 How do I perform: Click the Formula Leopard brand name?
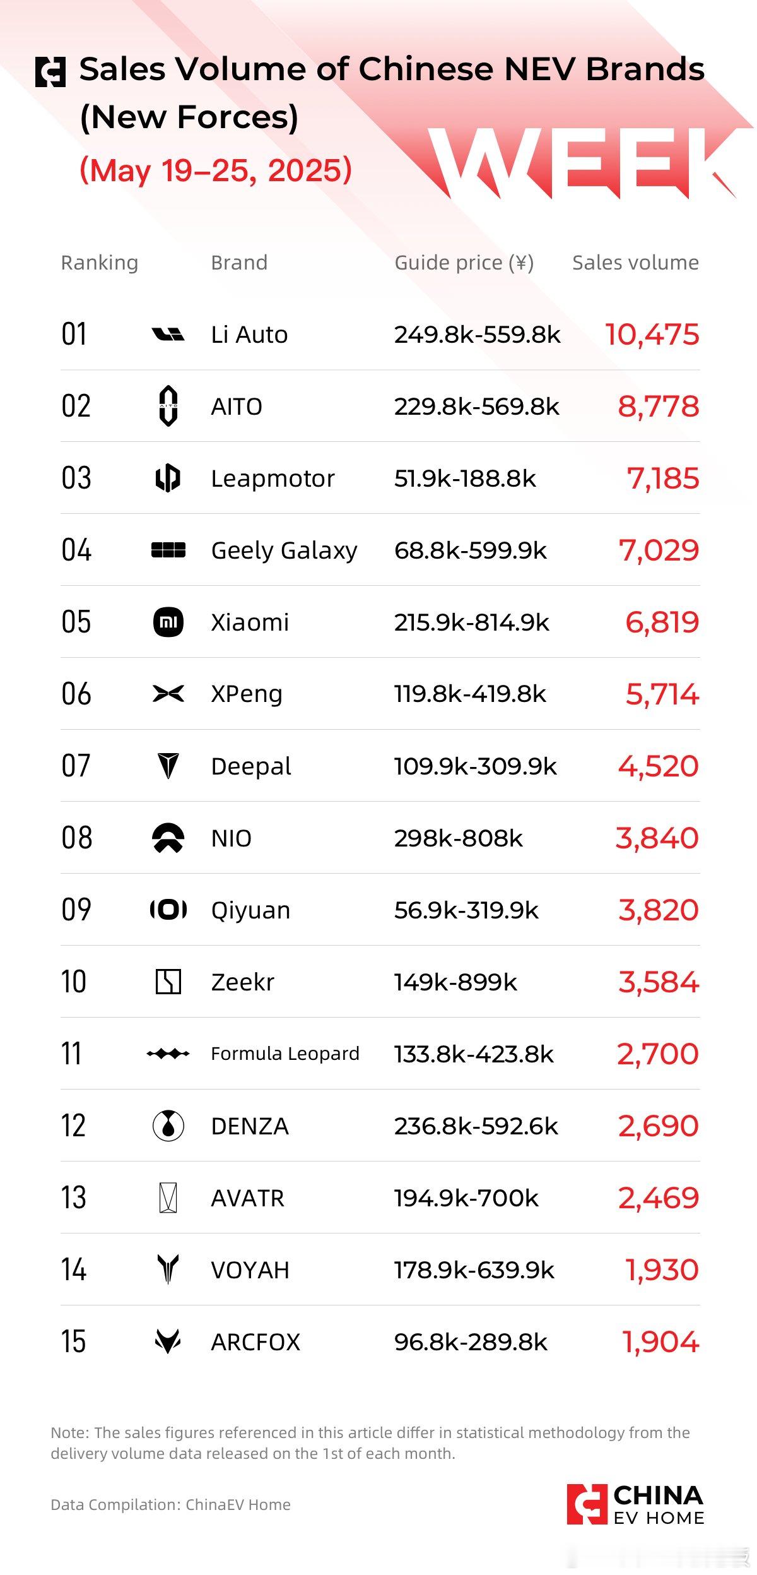tap(285, 1054)
